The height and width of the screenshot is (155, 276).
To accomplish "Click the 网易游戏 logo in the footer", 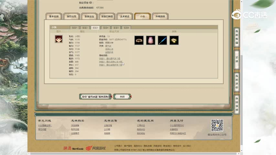I will tap(96, 148).
